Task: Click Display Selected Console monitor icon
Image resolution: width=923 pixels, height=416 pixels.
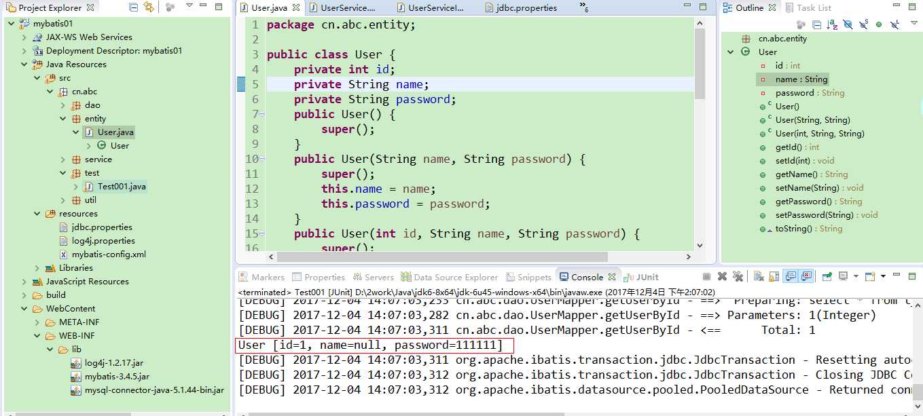Action: coord(843,276)
